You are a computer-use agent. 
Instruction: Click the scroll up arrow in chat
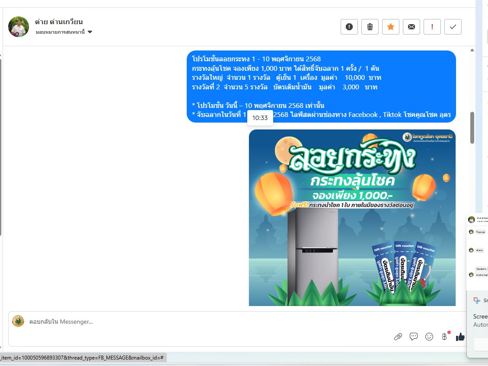472,50
